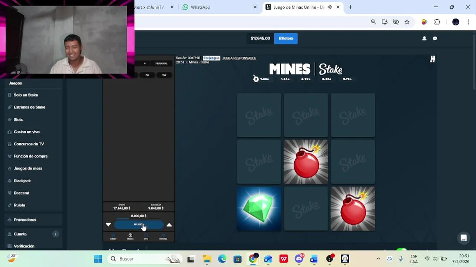Viewport: 476px width, 267px height.
Task: Open the Proveedores section
Action: click(x=25, y=220)
